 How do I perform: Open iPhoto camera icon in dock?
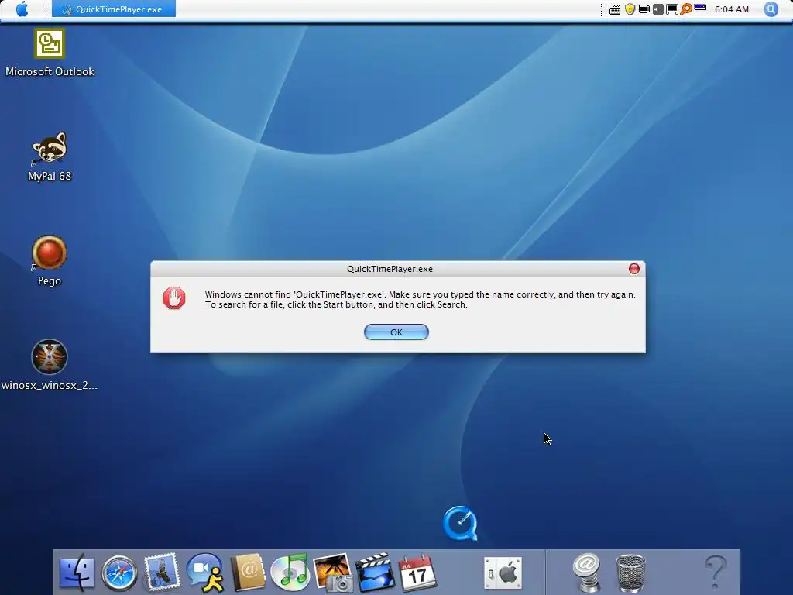click(333, 573)
